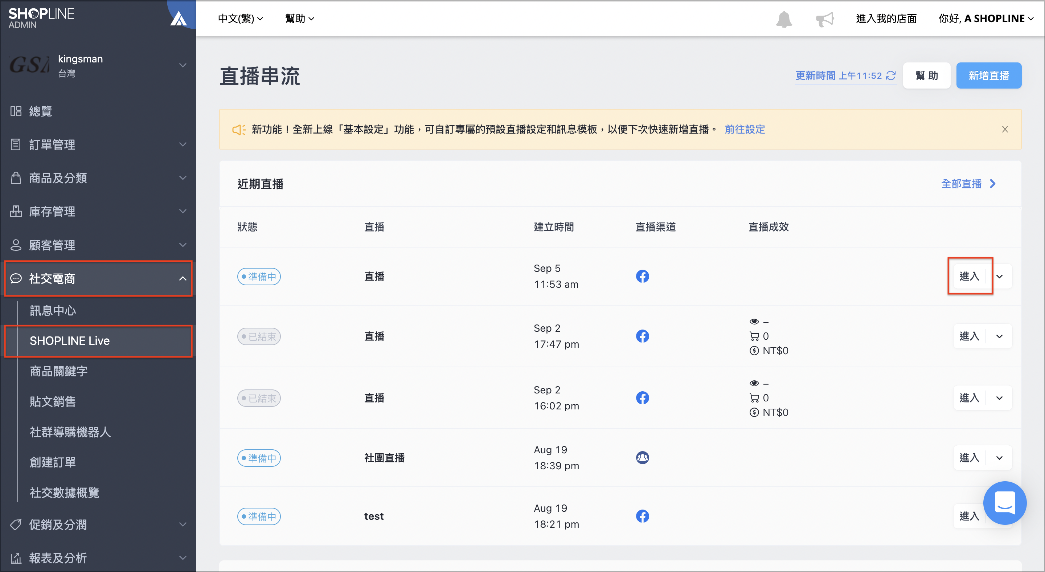Click the blue triangle logo badge
Viewport: 1045px width, 572px height.
[x=179, y=18]
